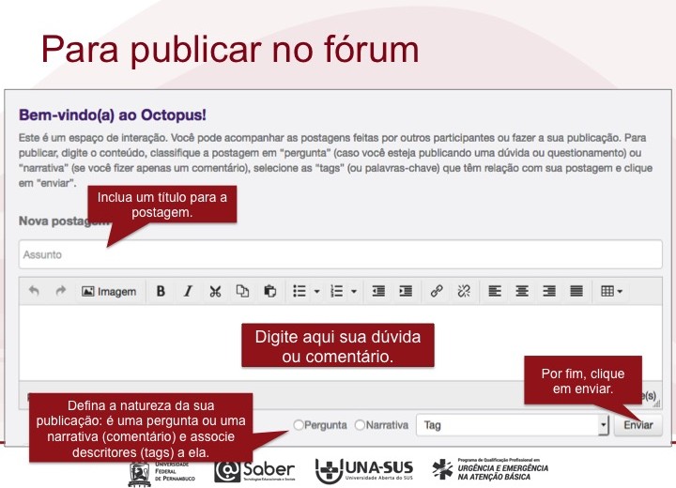This screenshot has height=488, width=676.
Task: Remove link with the unlink icon
Action: tap(463, 292)
